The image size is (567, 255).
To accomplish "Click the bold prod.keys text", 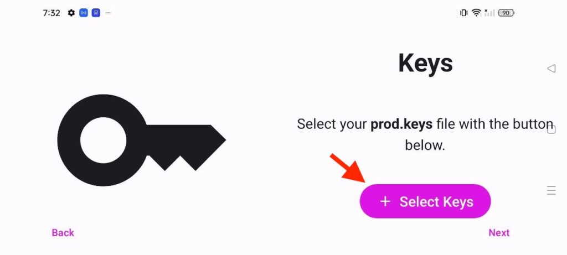I will click(x=401, y=124).
